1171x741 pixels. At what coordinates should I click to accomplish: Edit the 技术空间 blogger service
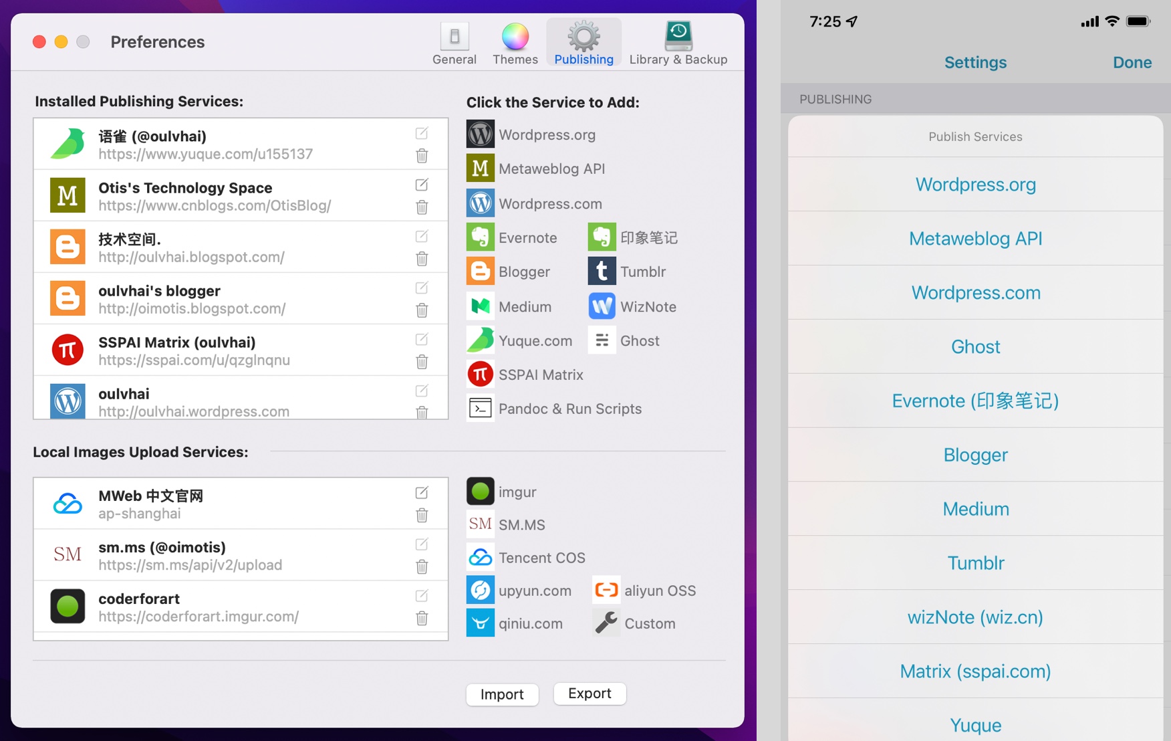click(x=422, y=236)
